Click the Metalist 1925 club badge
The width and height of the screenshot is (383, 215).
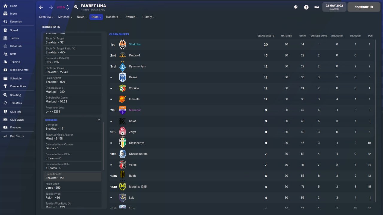click(123, 187)
